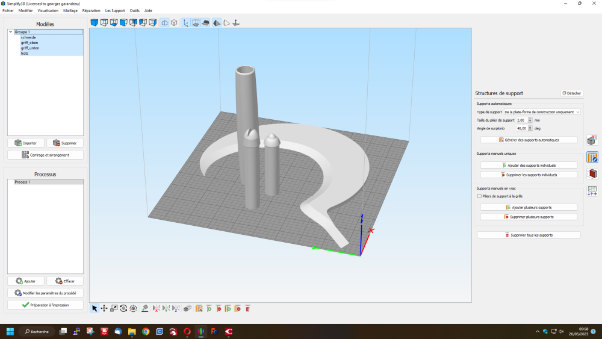Open the variable settings wizard icon on right sidebar
This screenshot has height=339, width=602.
tap(592, 190)
